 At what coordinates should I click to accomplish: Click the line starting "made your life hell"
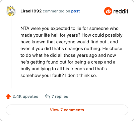click(x=71, y=35)
